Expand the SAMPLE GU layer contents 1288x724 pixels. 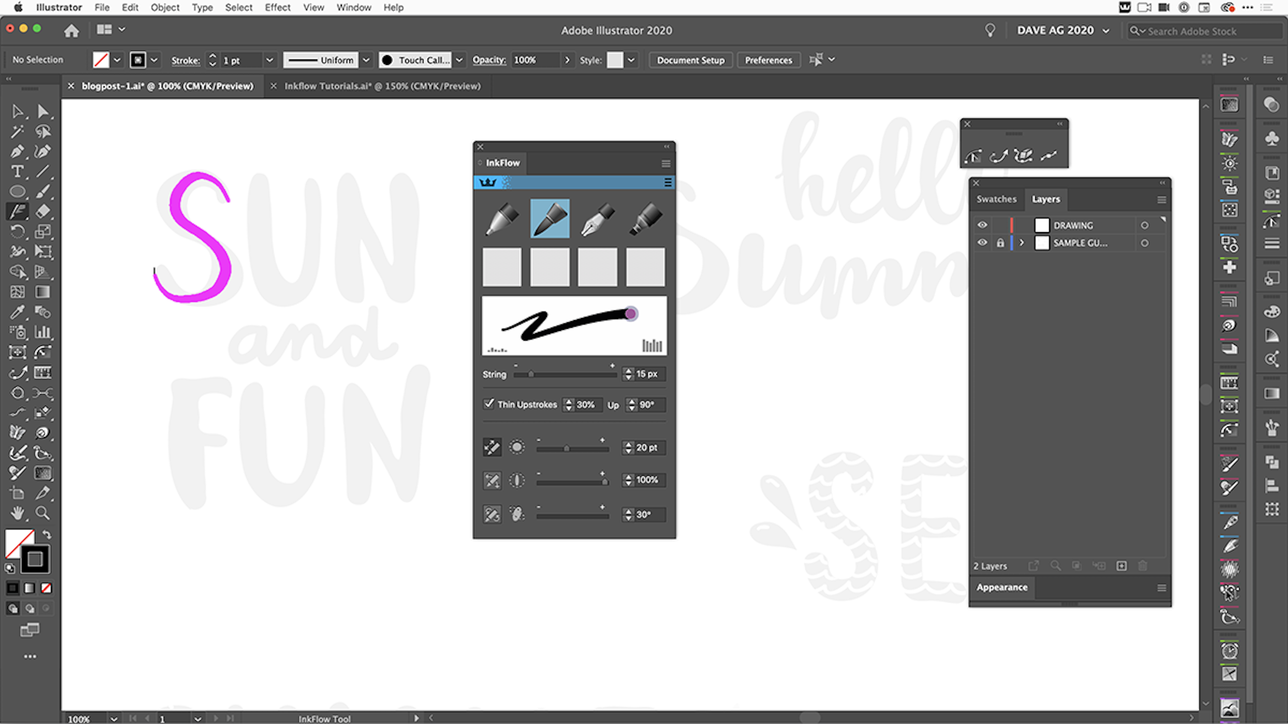pos(1021,242)
